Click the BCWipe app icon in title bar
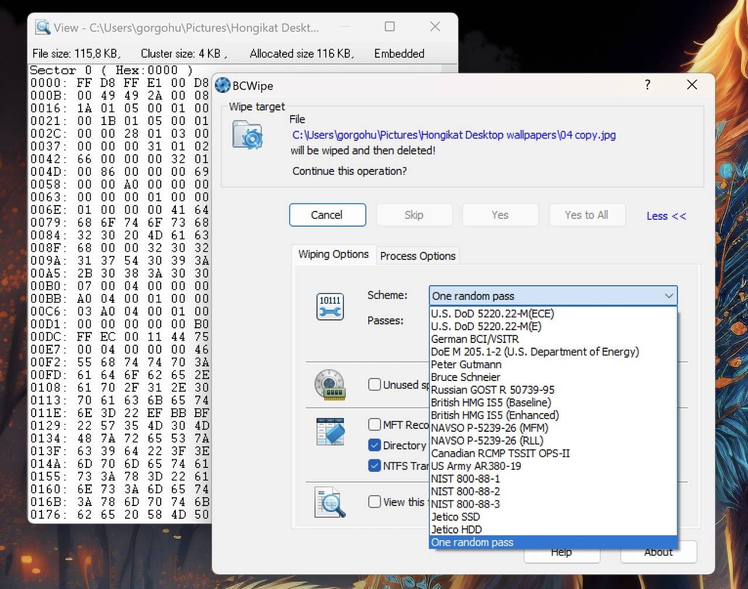 [x=223, y=85]
